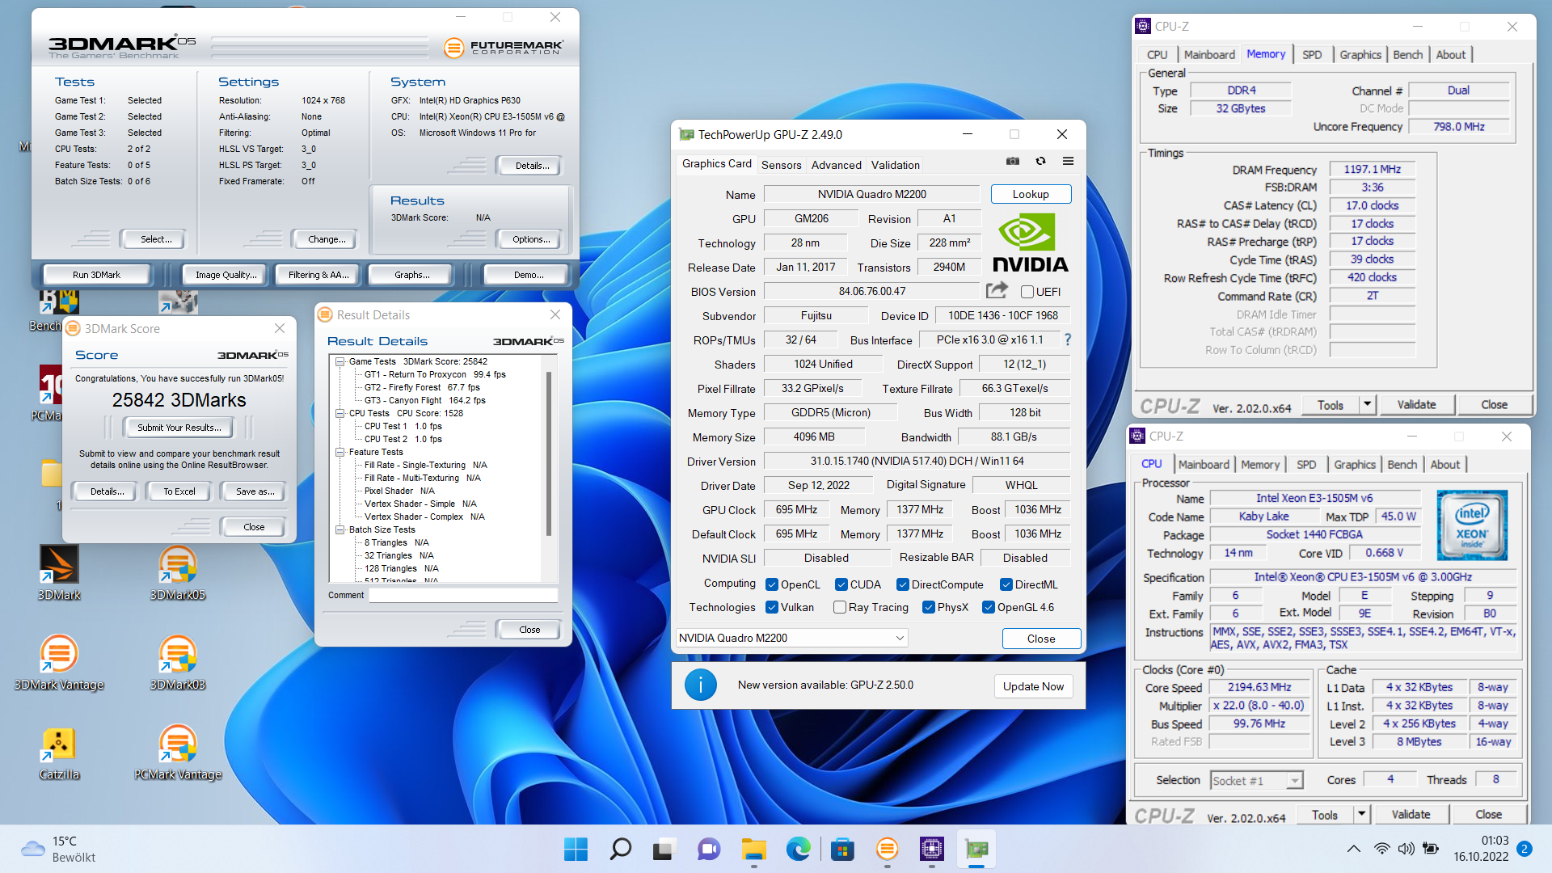
Task: Open Tools dropdown arrow in lower CPU-Z window
Action: point(1361,814)
